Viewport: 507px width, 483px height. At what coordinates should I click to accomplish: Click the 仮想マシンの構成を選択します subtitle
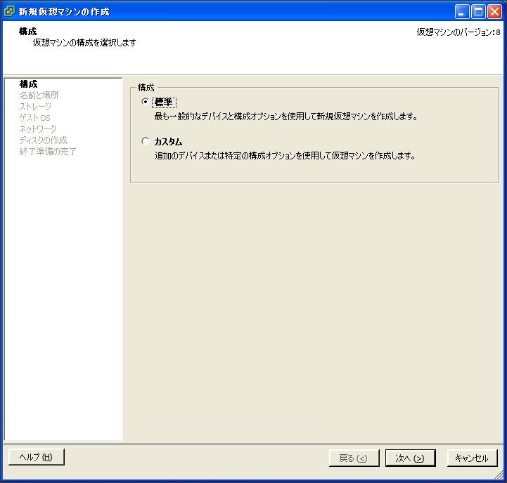(84, 43)
